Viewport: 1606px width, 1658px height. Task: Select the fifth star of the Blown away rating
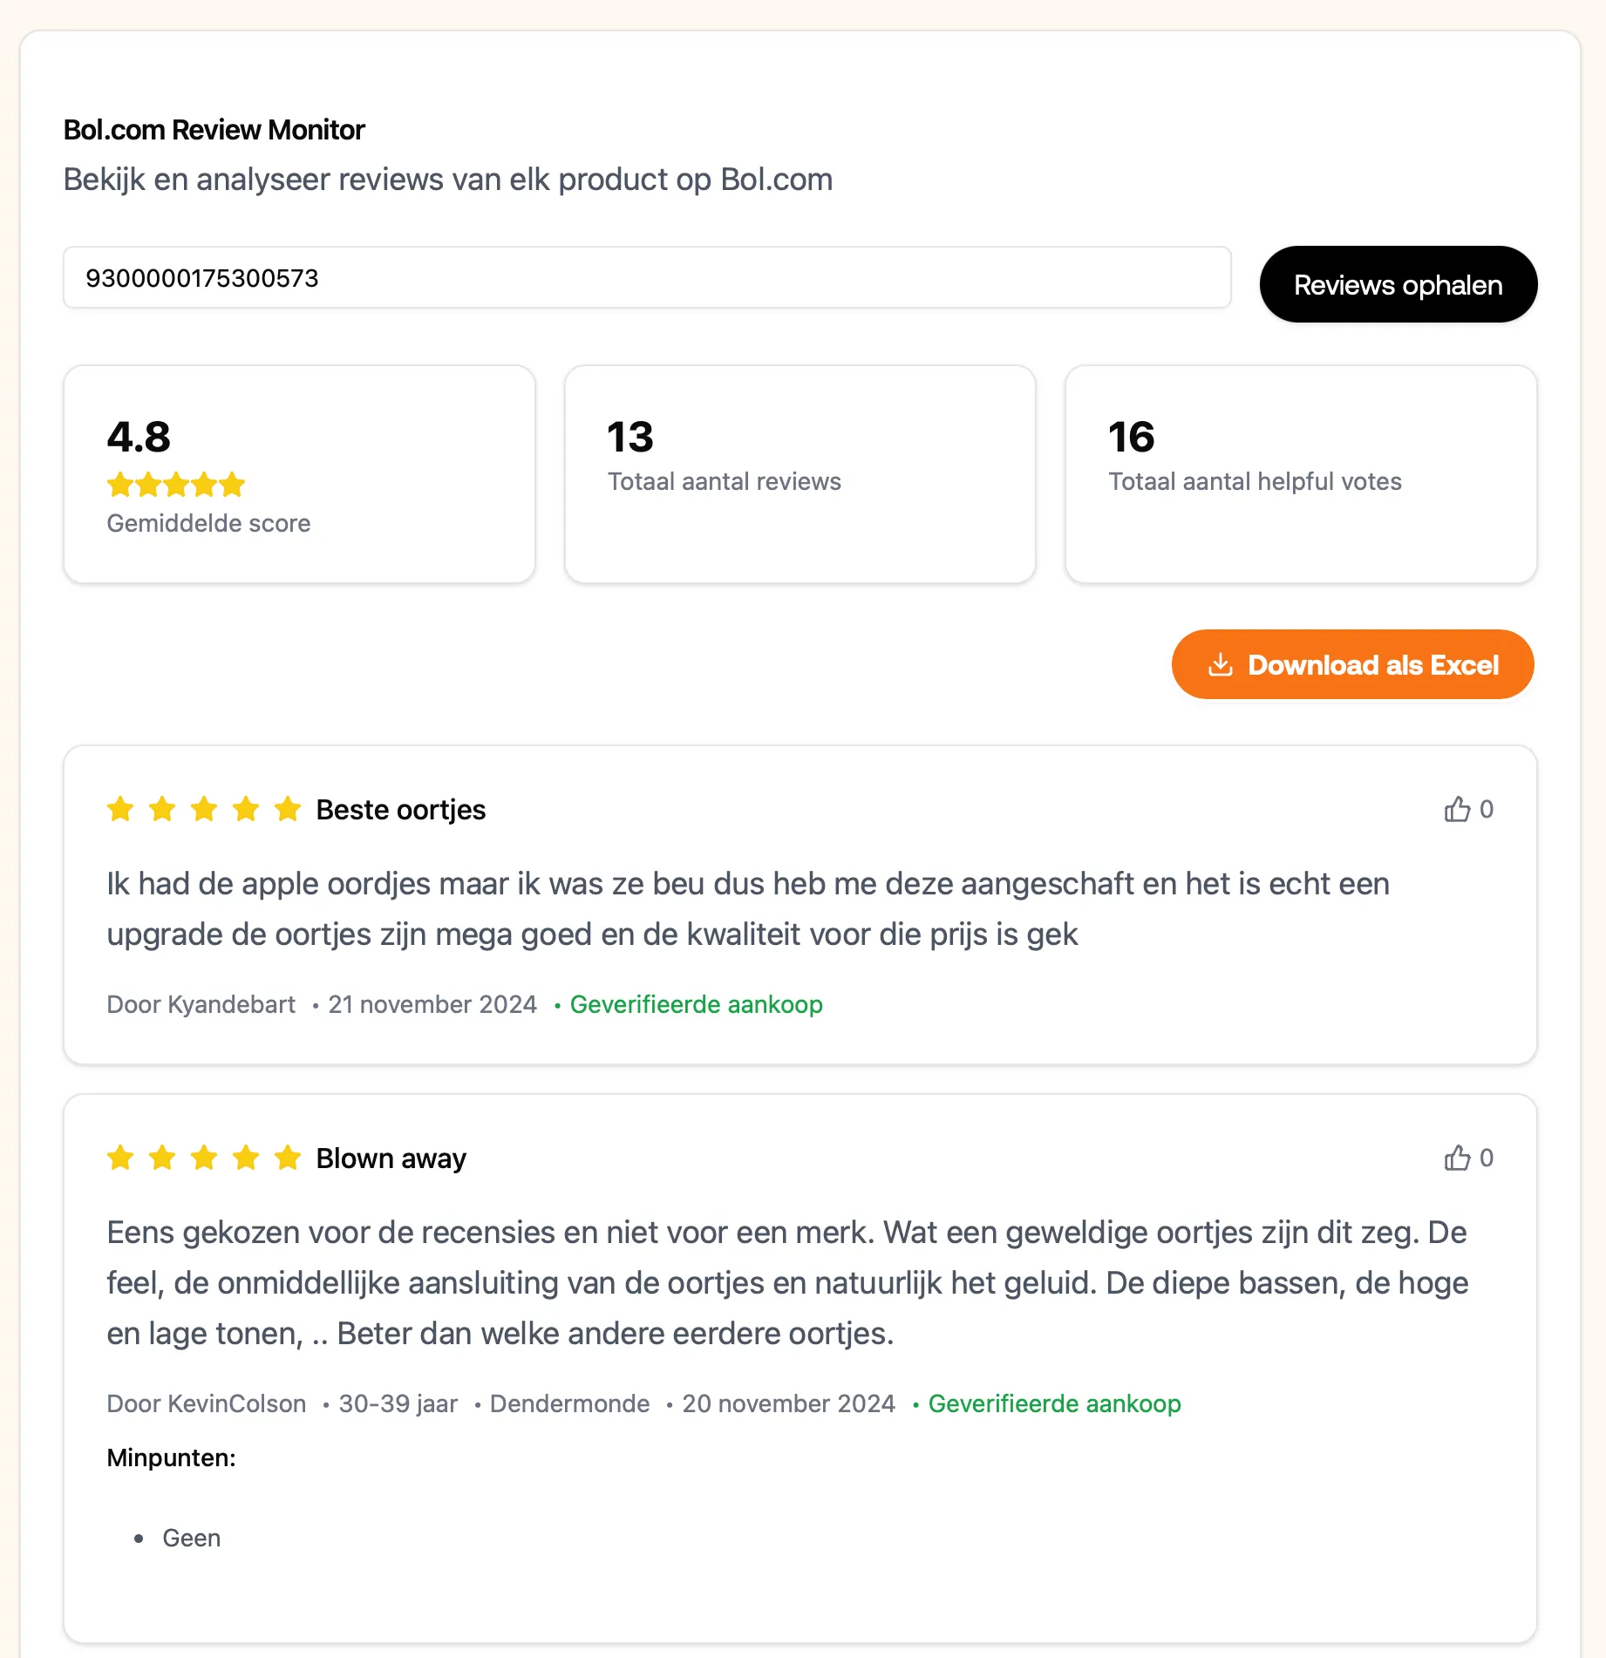[287, 1158]
